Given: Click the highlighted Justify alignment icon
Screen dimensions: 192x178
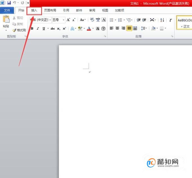Looking at the screenshot, I should coord(129,28).
